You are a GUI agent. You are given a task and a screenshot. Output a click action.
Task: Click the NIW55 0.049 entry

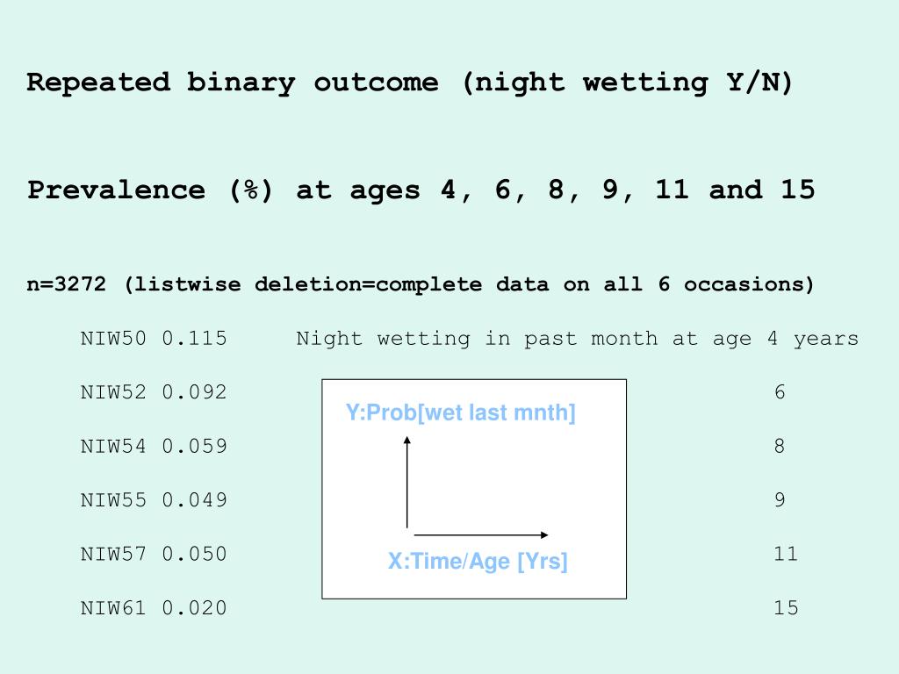(x=154, y=500)
